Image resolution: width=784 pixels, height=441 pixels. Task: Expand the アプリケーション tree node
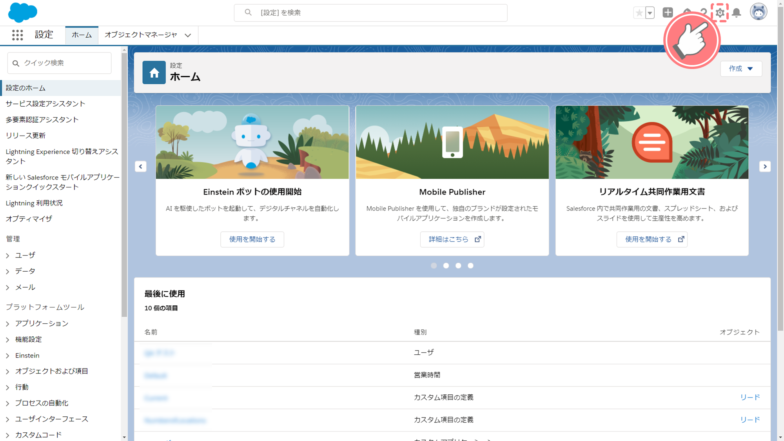click(7, 324)
